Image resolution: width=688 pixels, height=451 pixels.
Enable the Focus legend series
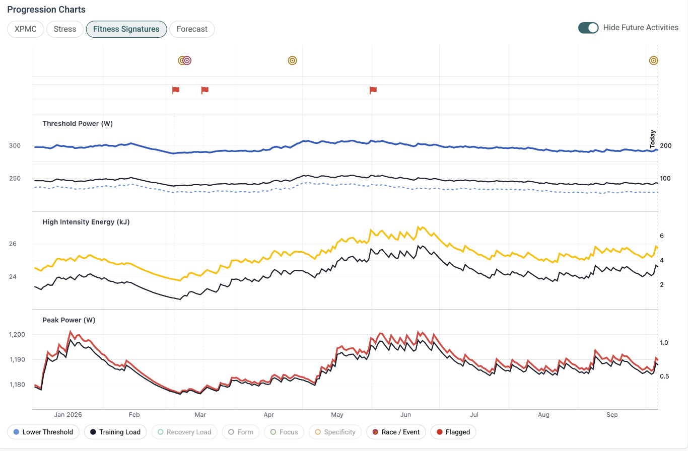pos(284,432)
